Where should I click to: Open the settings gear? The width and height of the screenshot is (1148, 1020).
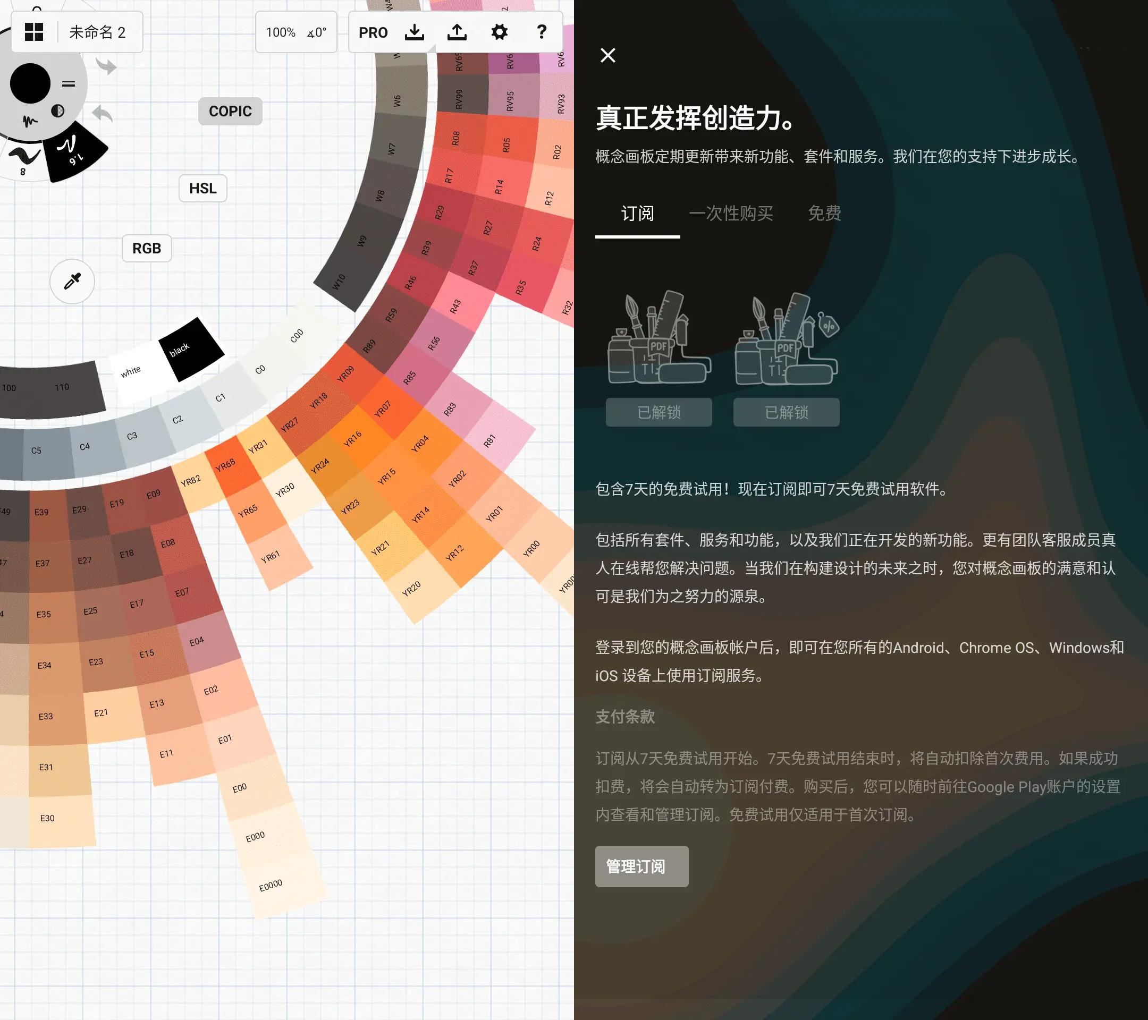click(x=499, y=32)
